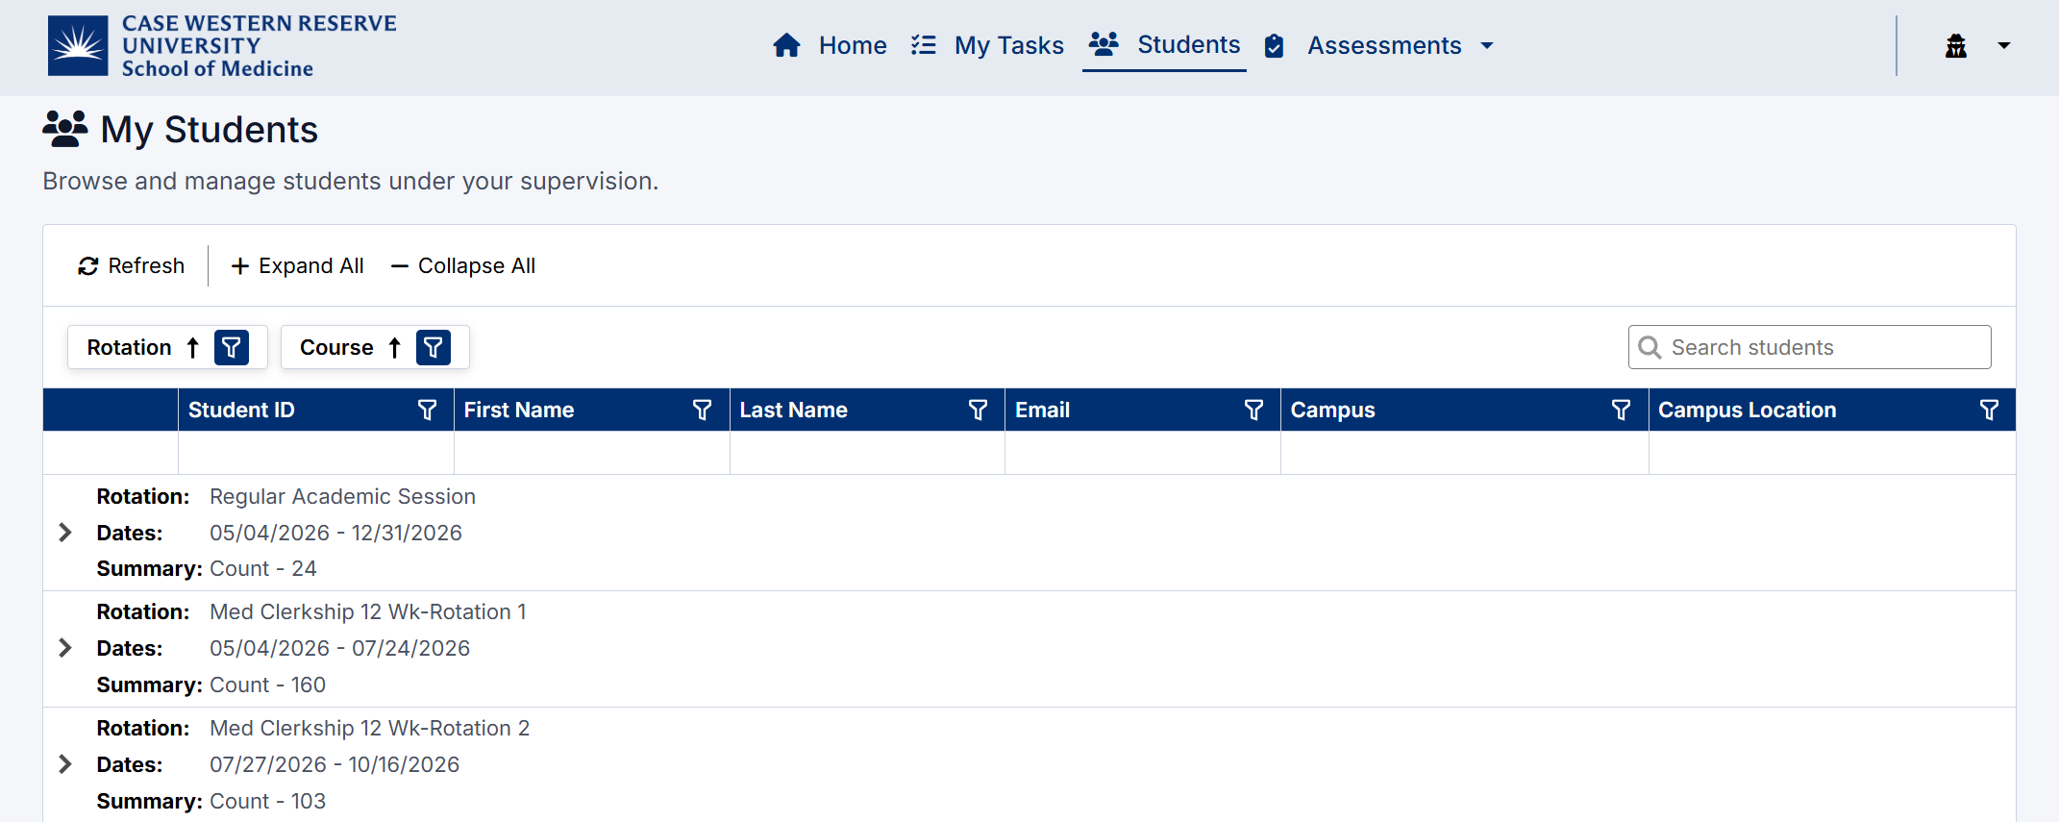Refresh the student list

click(x=131, y=265)
